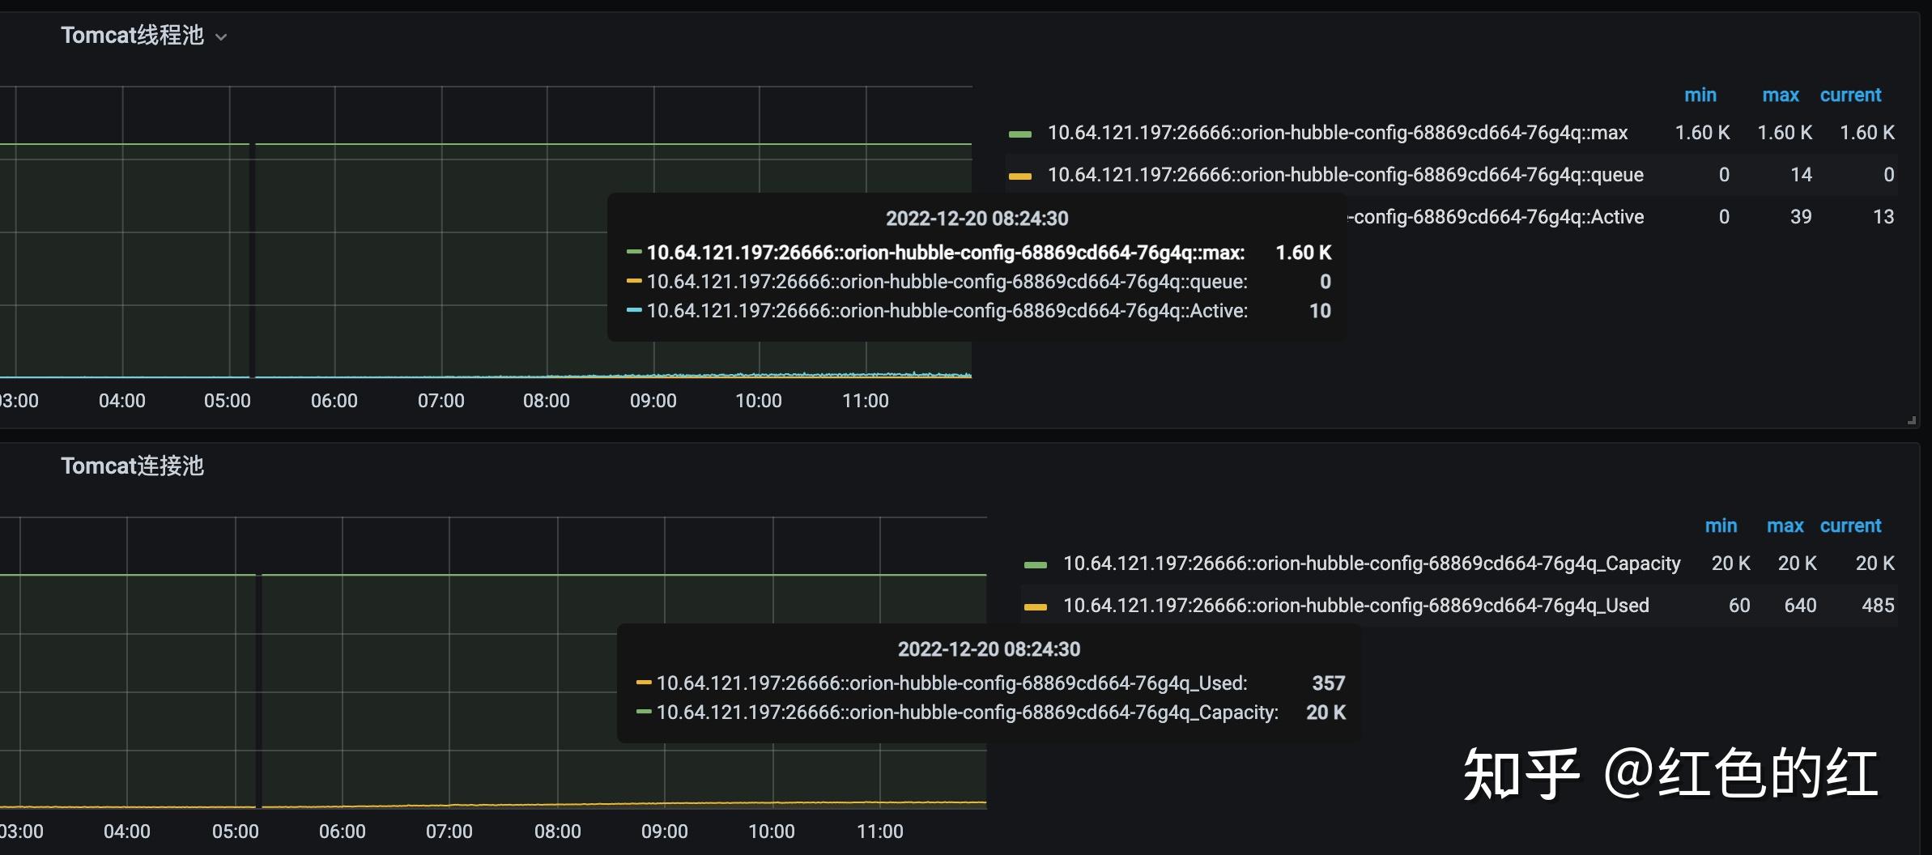Sort thread pool legend by current column
Screen dimensions: 1932x855
click(x=1850, y=96)
